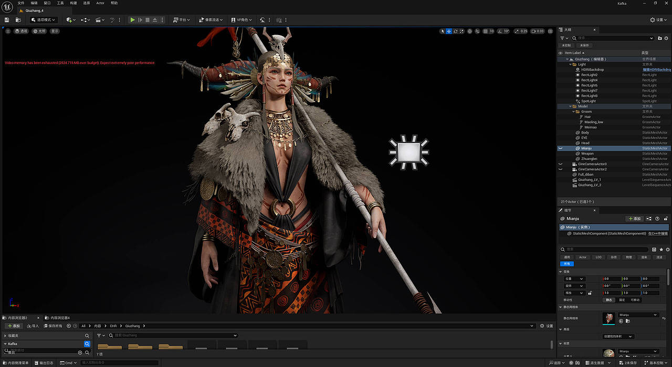
Task: Collapse the Light folder in outliner
Action: point(571,64)
